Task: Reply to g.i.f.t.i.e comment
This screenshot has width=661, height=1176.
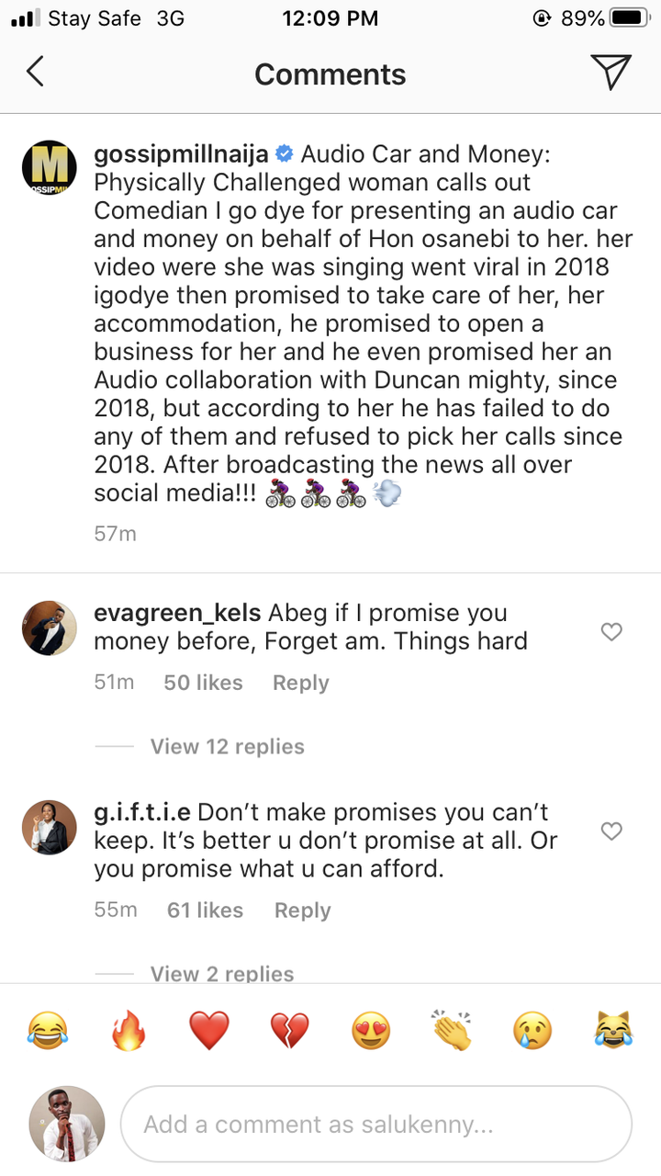Action: tap(302, 910)
